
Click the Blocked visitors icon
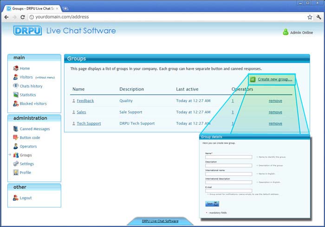tap(16, 103)
